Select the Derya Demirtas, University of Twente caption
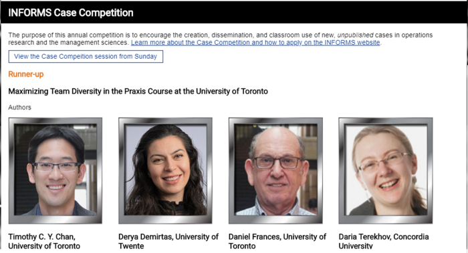468x253 pixels. pos(168,242)
